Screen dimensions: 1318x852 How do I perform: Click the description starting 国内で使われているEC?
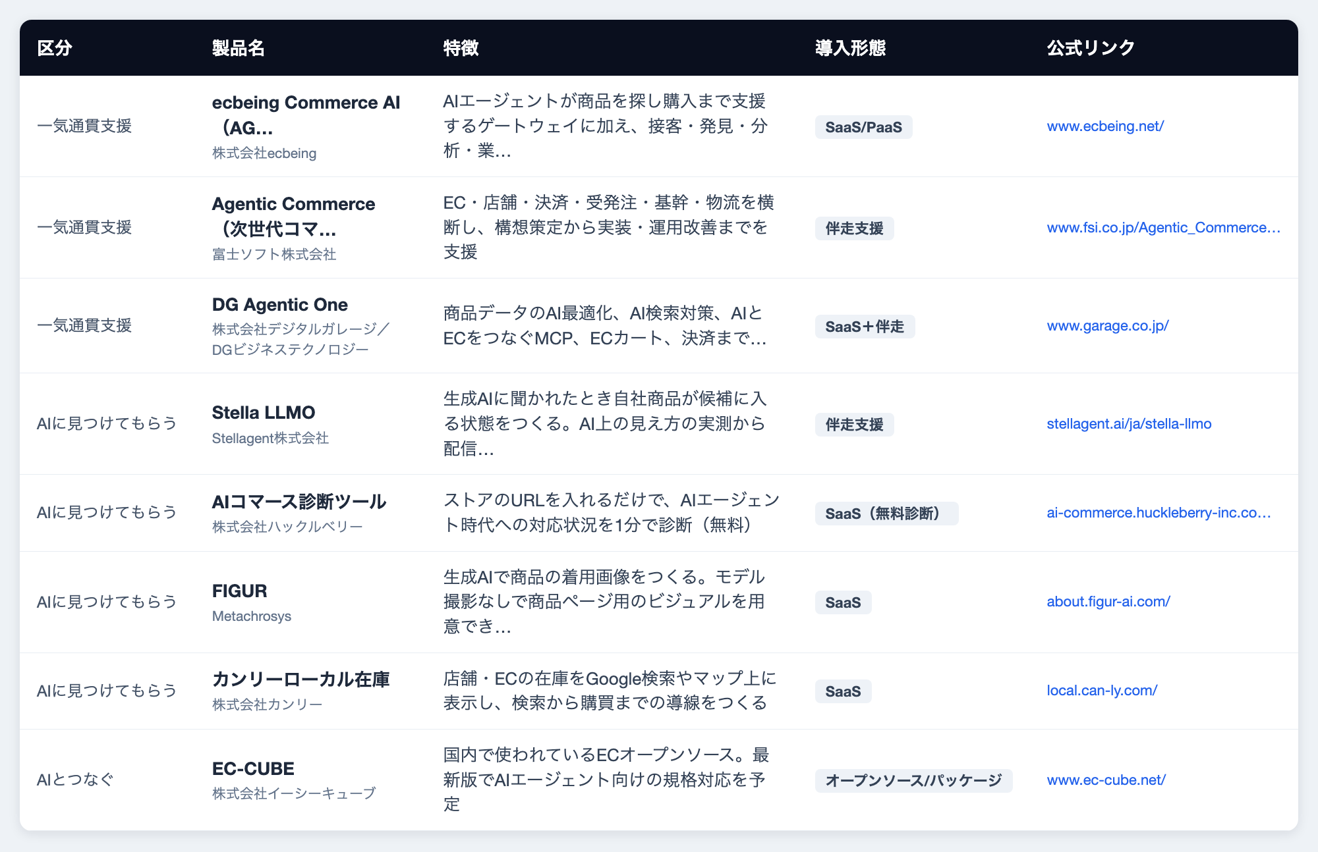click(606, 780)
